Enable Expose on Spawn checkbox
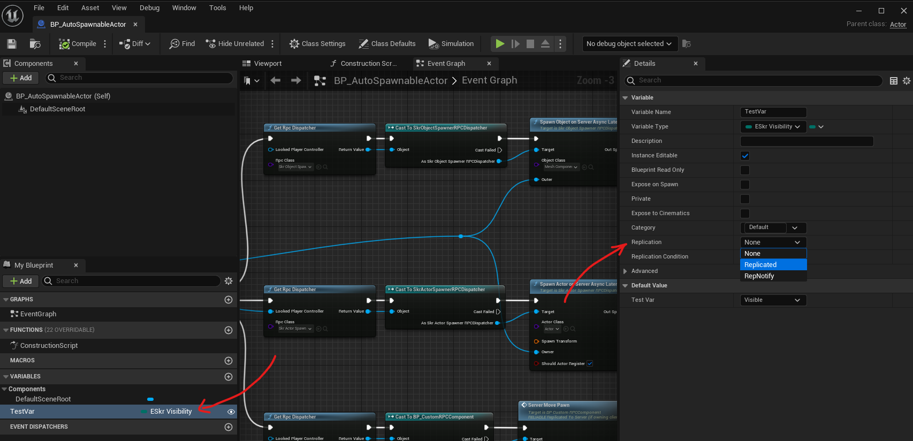The height and width of the screenshot is (441, 913). (745, 185)
